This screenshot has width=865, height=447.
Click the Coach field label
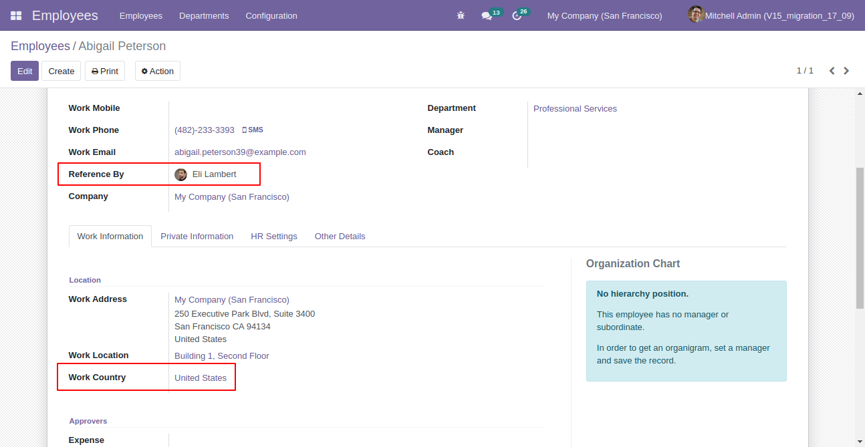tap(441, 152)
